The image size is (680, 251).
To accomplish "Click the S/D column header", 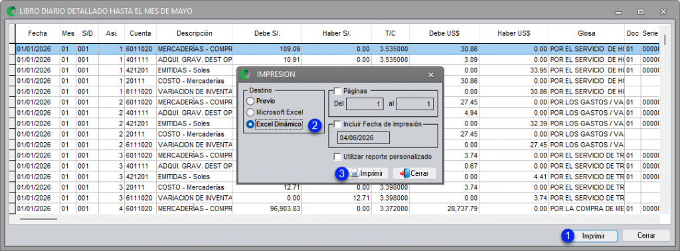I will pyautogui.click(x=87, y=33).
